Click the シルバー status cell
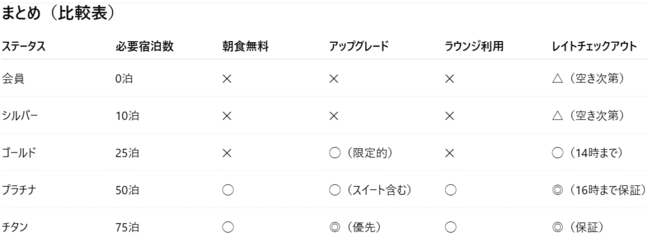 coord(20,116)
